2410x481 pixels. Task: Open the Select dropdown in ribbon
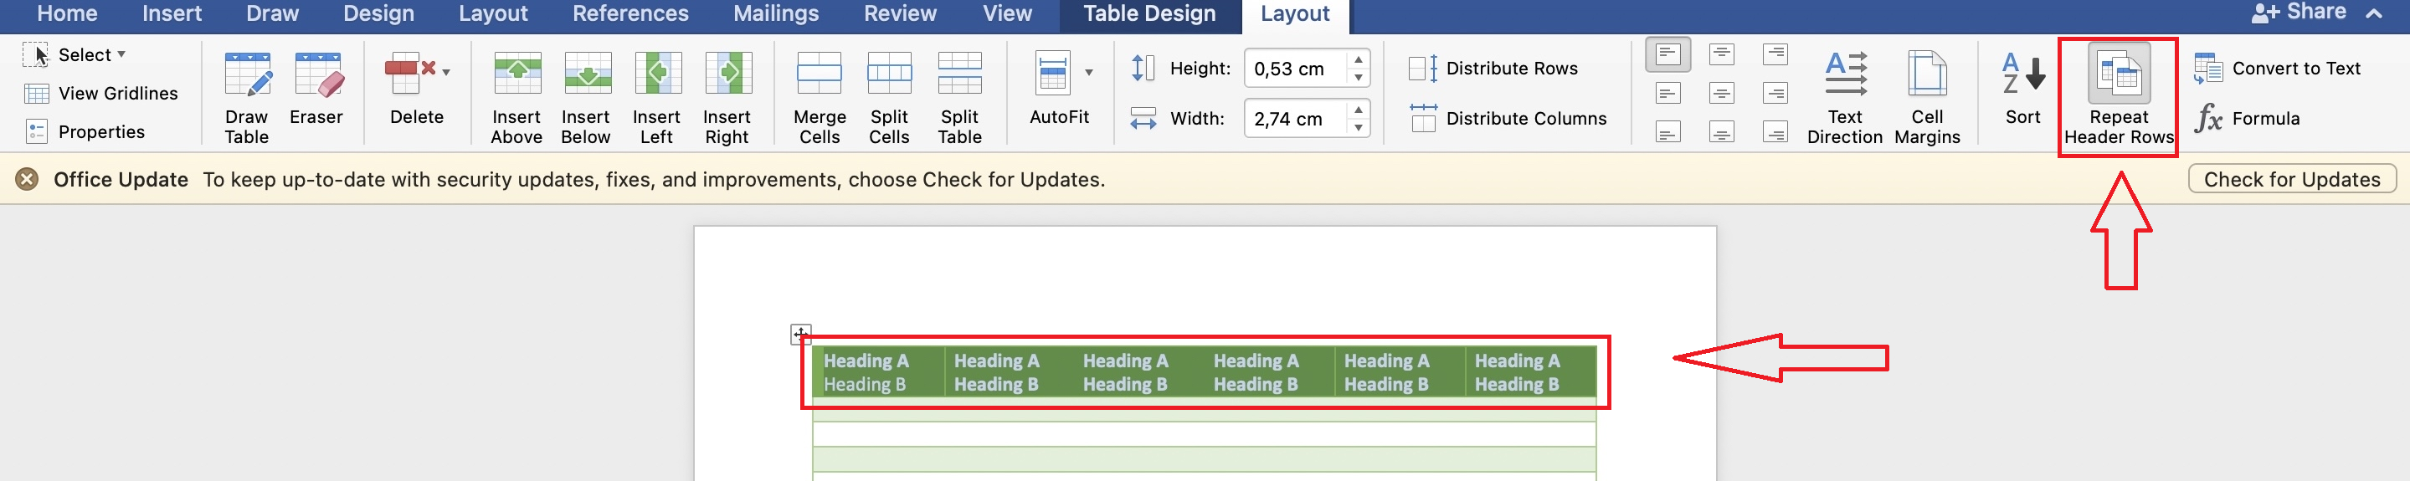click(74, 55)
